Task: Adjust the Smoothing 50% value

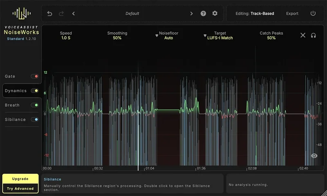Action: 117,38
